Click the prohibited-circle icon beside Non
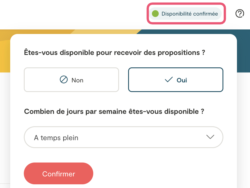The height and width of the screenshot is (188, 250). point(64,80)
